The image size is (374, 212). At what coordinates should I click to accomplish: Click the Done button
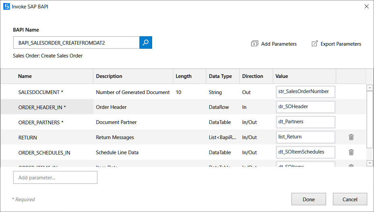[x=309, y=199]
